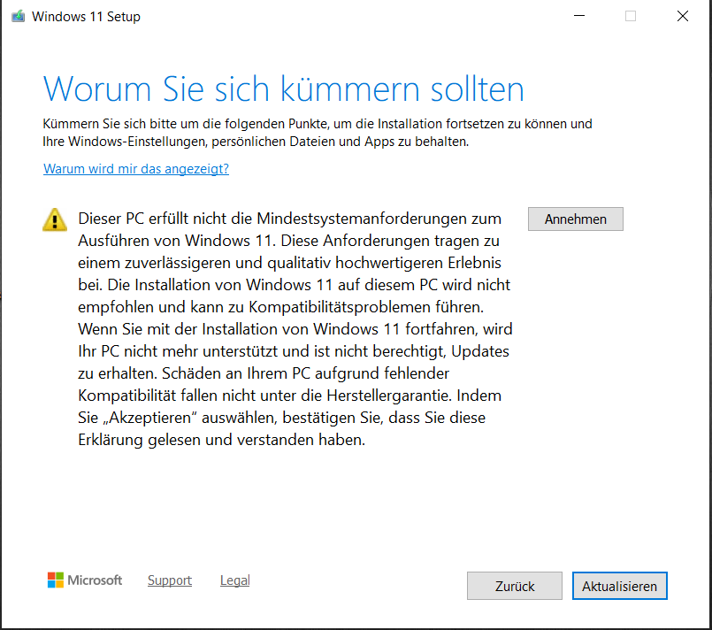Click the heading 'Worum Sie sich kümmern sollten'
Viewport: 712px width, 630px height.
(x=284, y=89)
